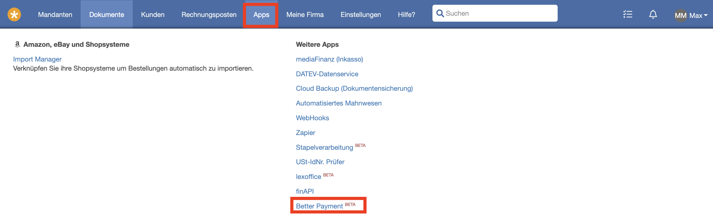Click the search magnifier icon

440,13
